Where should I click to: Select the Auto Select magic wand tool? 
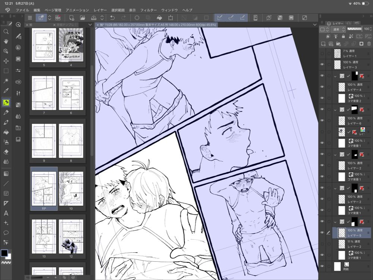(6, 81)
